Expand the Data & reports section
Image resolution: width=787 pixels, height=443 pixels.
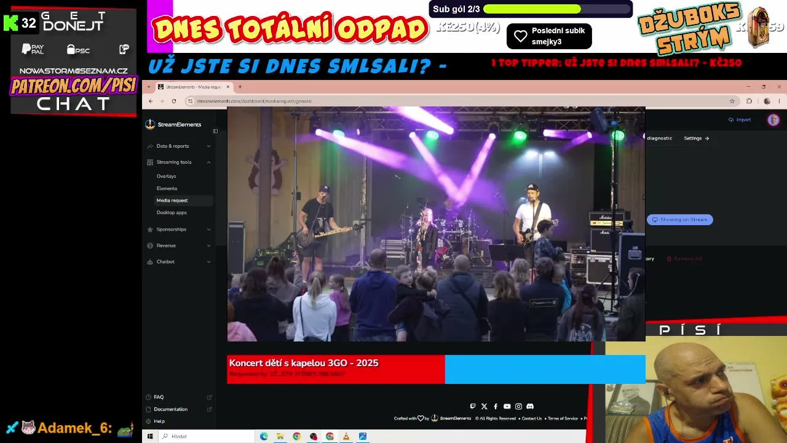pyautogui.click(x=208, y=146)
